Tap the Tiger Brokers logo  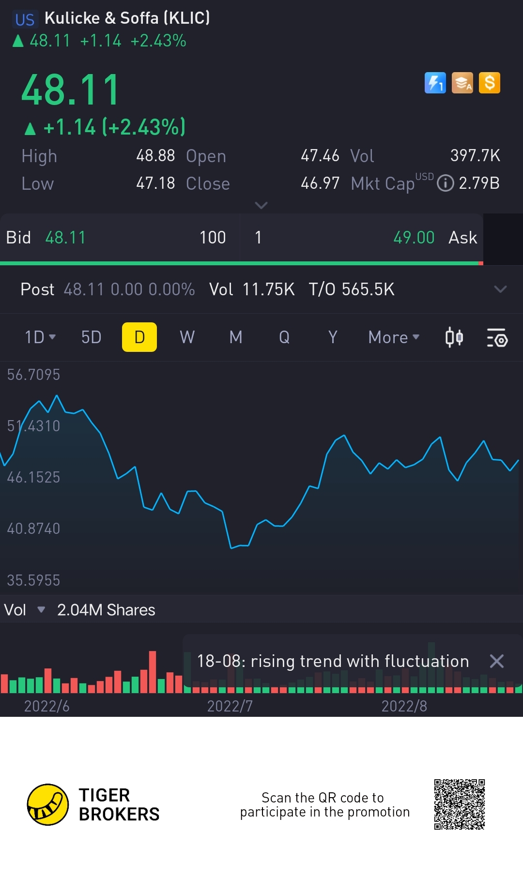tap(93, 804)
